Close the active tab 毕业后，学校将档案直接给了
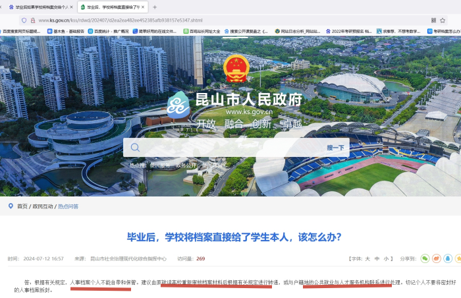The height and width of the screenshot is (298, 461). tap(143, 7)
